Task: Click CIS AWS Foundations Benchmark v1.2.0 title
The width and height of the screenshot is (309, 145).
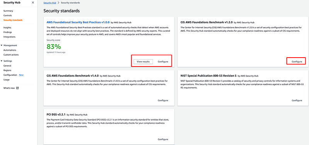Action: (x=207, y=22)
